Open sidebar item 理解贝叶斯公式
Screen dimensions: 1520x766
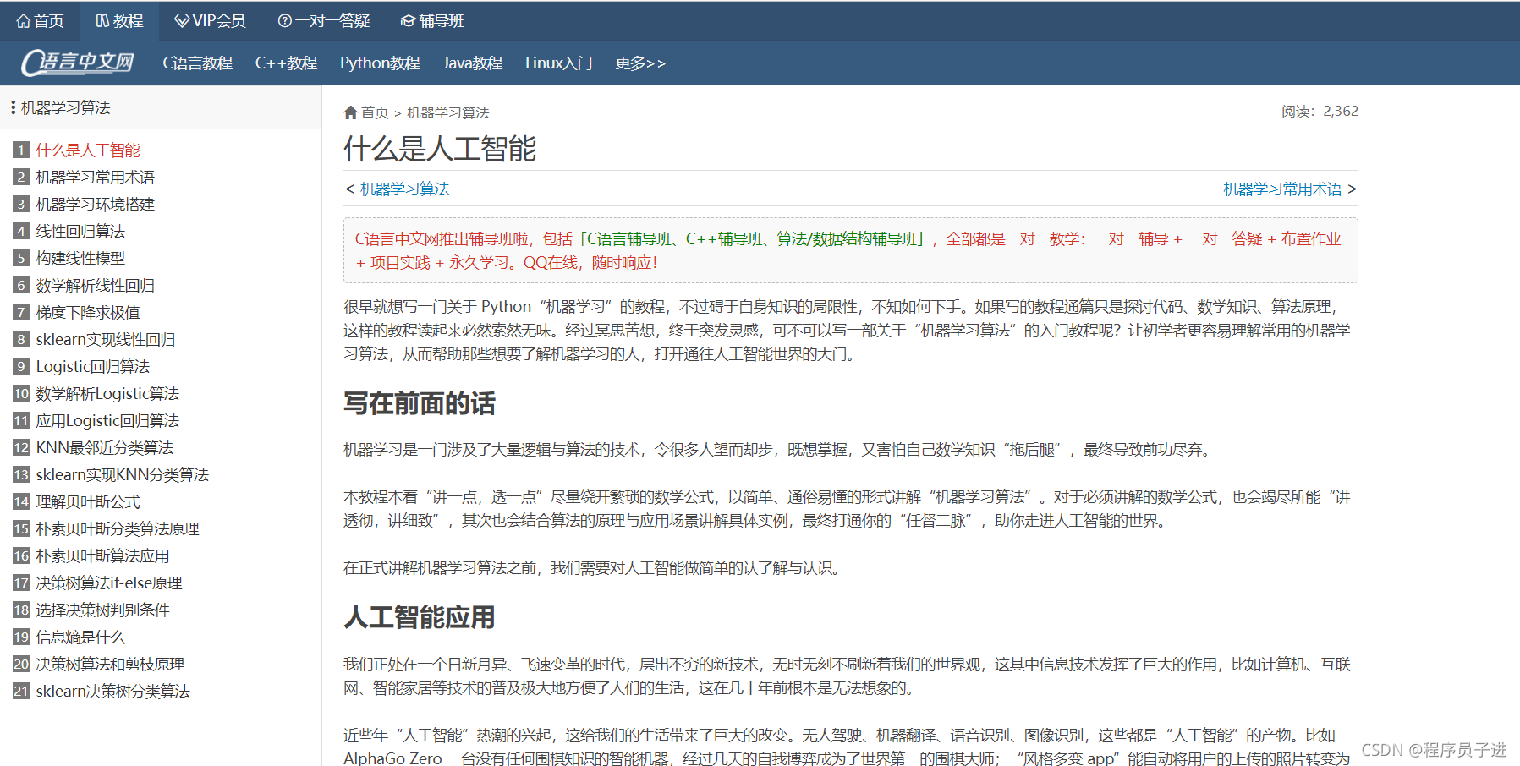(88, 501)
